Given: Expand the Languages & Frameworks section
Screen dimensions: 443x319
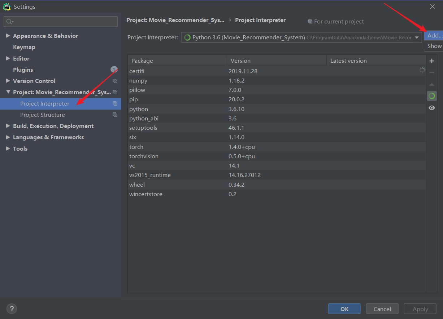Looking at the screenshot, I should point(8,137).
